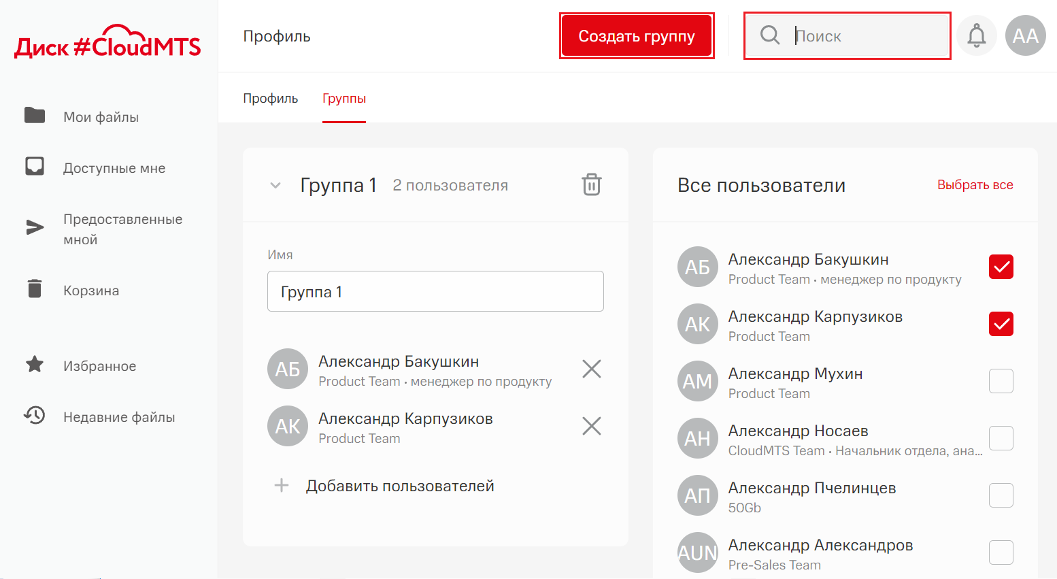The width and height of the screenshot is (1057, 579).
Task: Select Александр Носаев checkbox
Action: point(1001,438)
